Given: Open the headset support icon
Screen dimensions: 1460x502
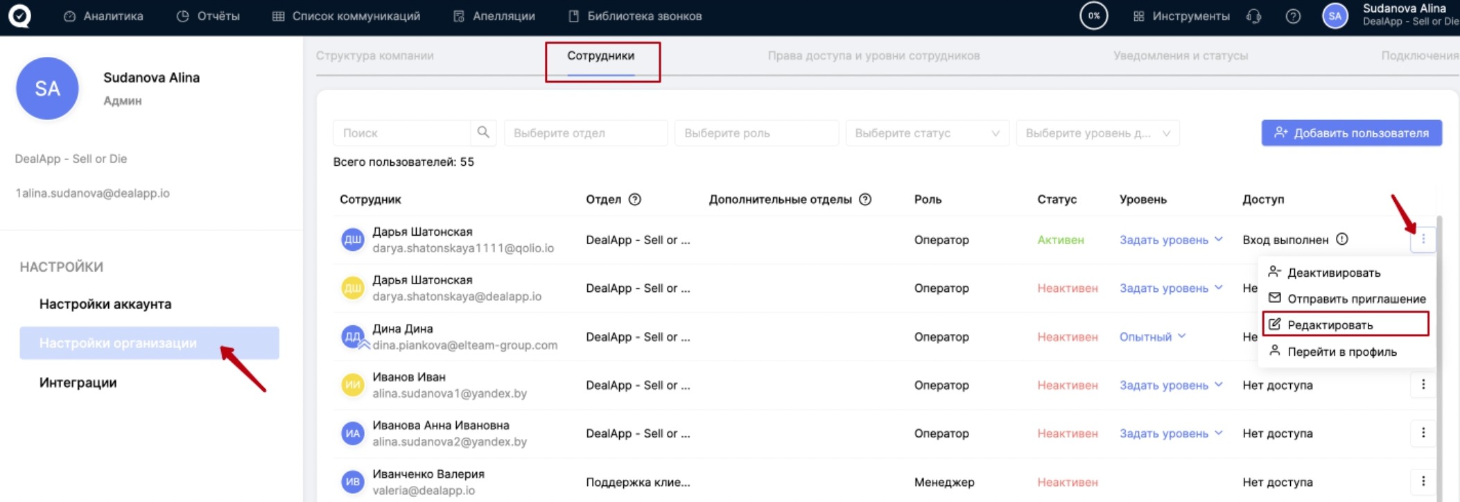Looking at the screenshot, I should point(1253,16).
